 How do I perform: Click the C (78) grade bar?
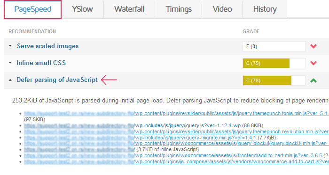click(274, 80)
